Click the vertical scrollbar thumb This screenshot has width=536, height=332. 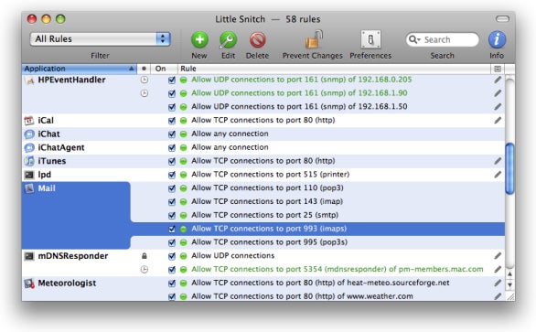point(509,169)
